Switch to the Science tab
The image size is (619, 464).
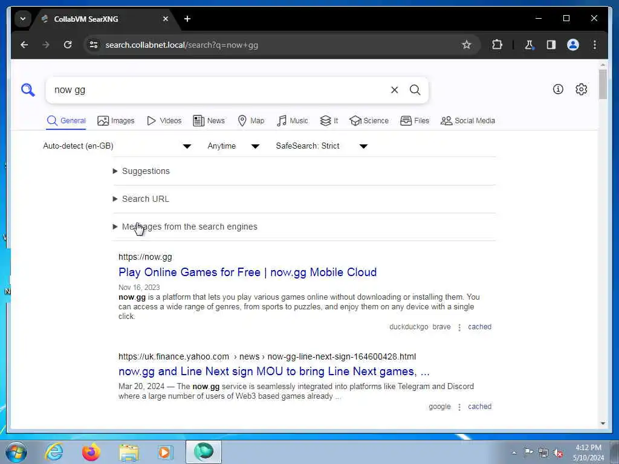tap(369, 121)
